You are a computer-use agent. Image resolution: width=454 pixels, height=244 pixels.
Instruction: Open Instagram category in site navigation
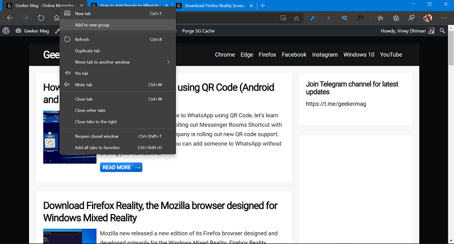point(325,54)
